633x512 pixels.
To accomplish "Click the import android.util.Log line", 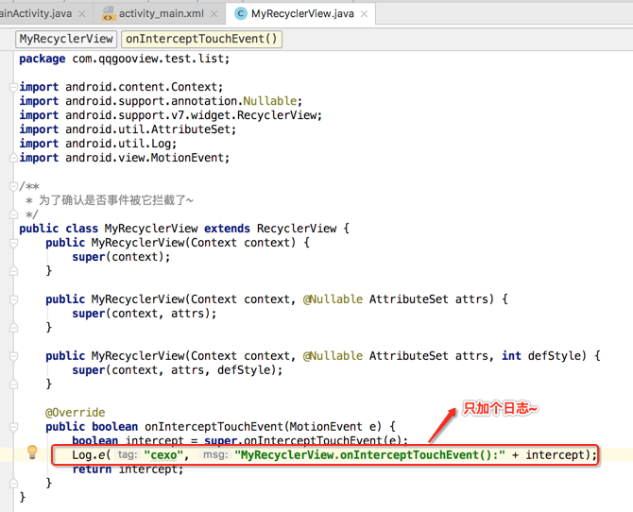I will point(98,144).
